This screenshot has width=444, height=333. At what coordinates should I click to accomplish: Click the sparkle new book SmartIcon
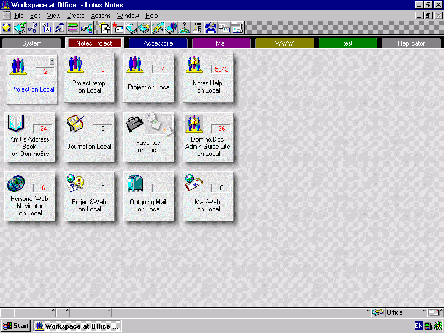[131, 28]
